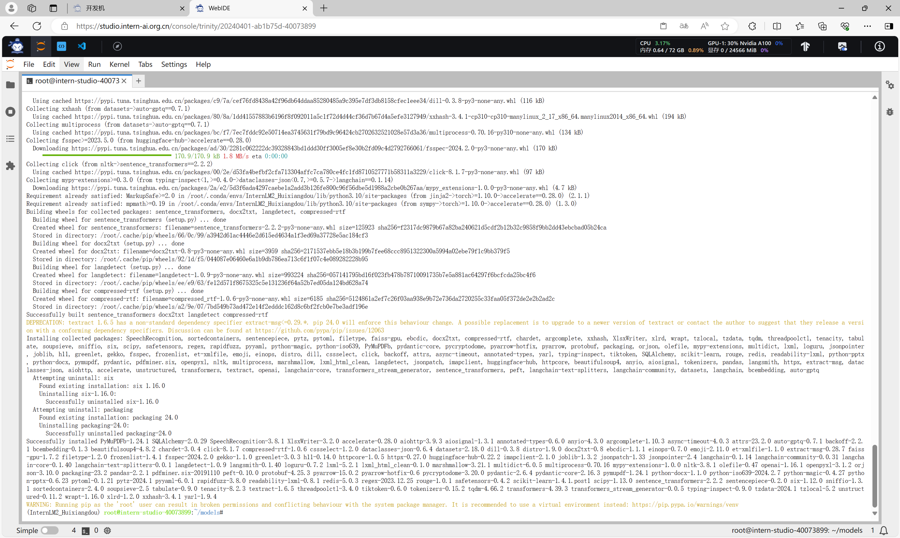900x538 pixels.
Task: Open browser collections
Action: point(822,26)
